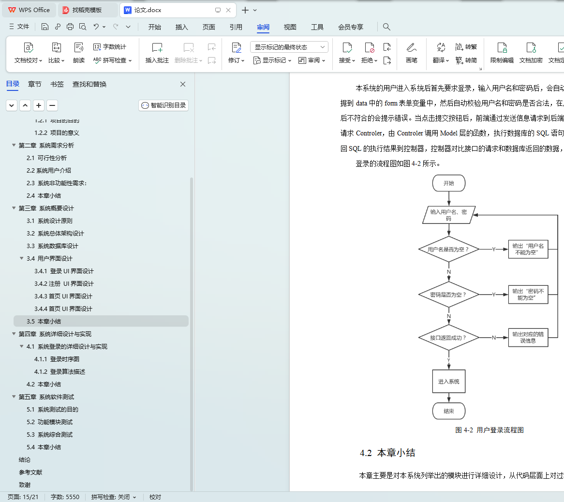564x502 pixels.
Task: Collapse 第二章 系统需求分析 node
Action: pyautogui.click(x=14, y=145)
